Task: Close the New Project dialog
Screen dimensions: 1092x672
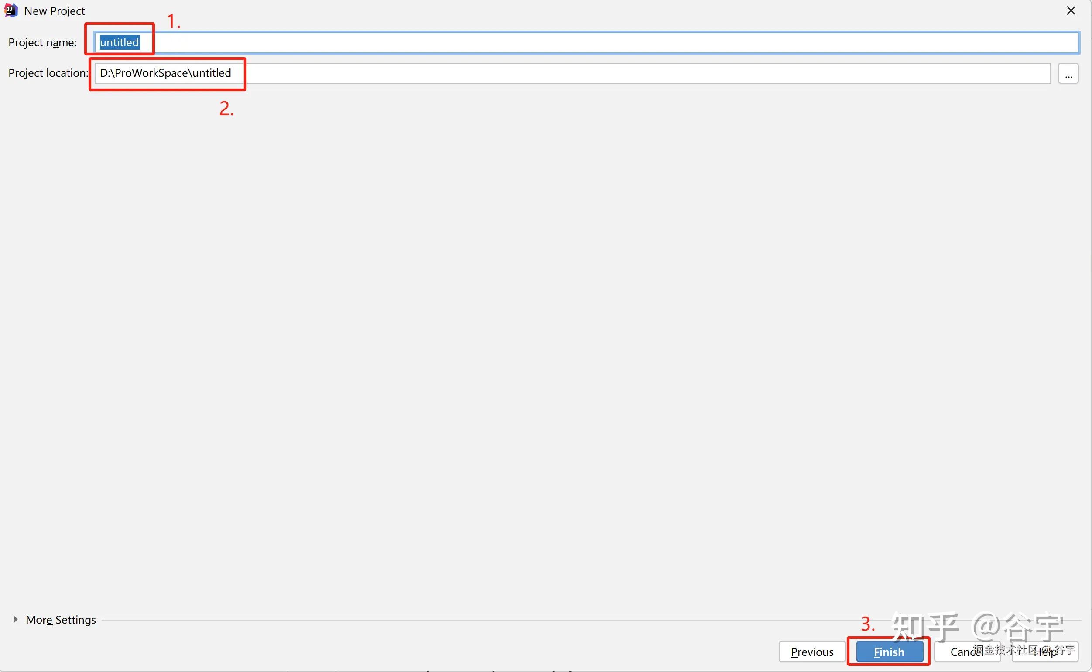Action: pyautogui.click(x=1071, y=10)
